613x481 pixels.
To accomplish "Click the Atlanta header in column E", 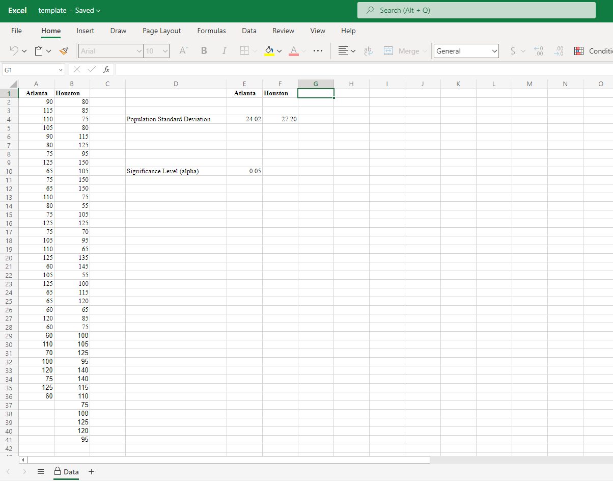I will point(245,93).
